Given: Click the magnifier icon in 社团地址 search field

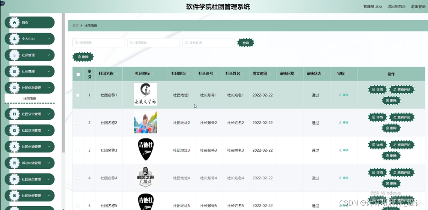Looking at the screenshot, I should [x=131, y=43].
